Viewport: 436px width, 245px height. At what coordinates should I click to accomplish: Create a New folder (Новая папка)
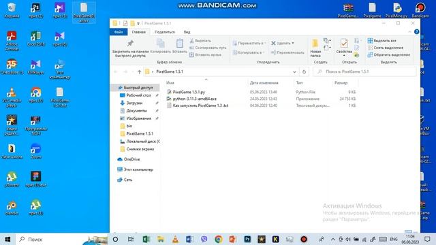[x=315, y=48]
